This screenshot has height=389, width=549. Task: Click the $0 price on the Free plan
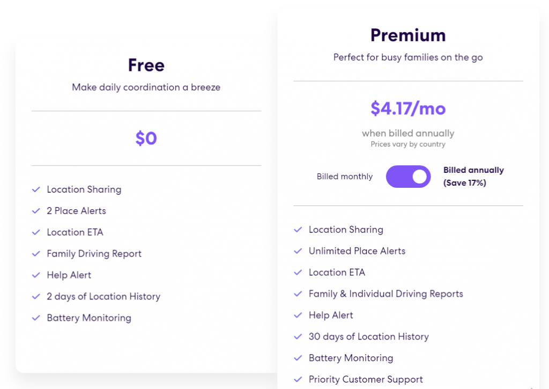click(146, 138)
